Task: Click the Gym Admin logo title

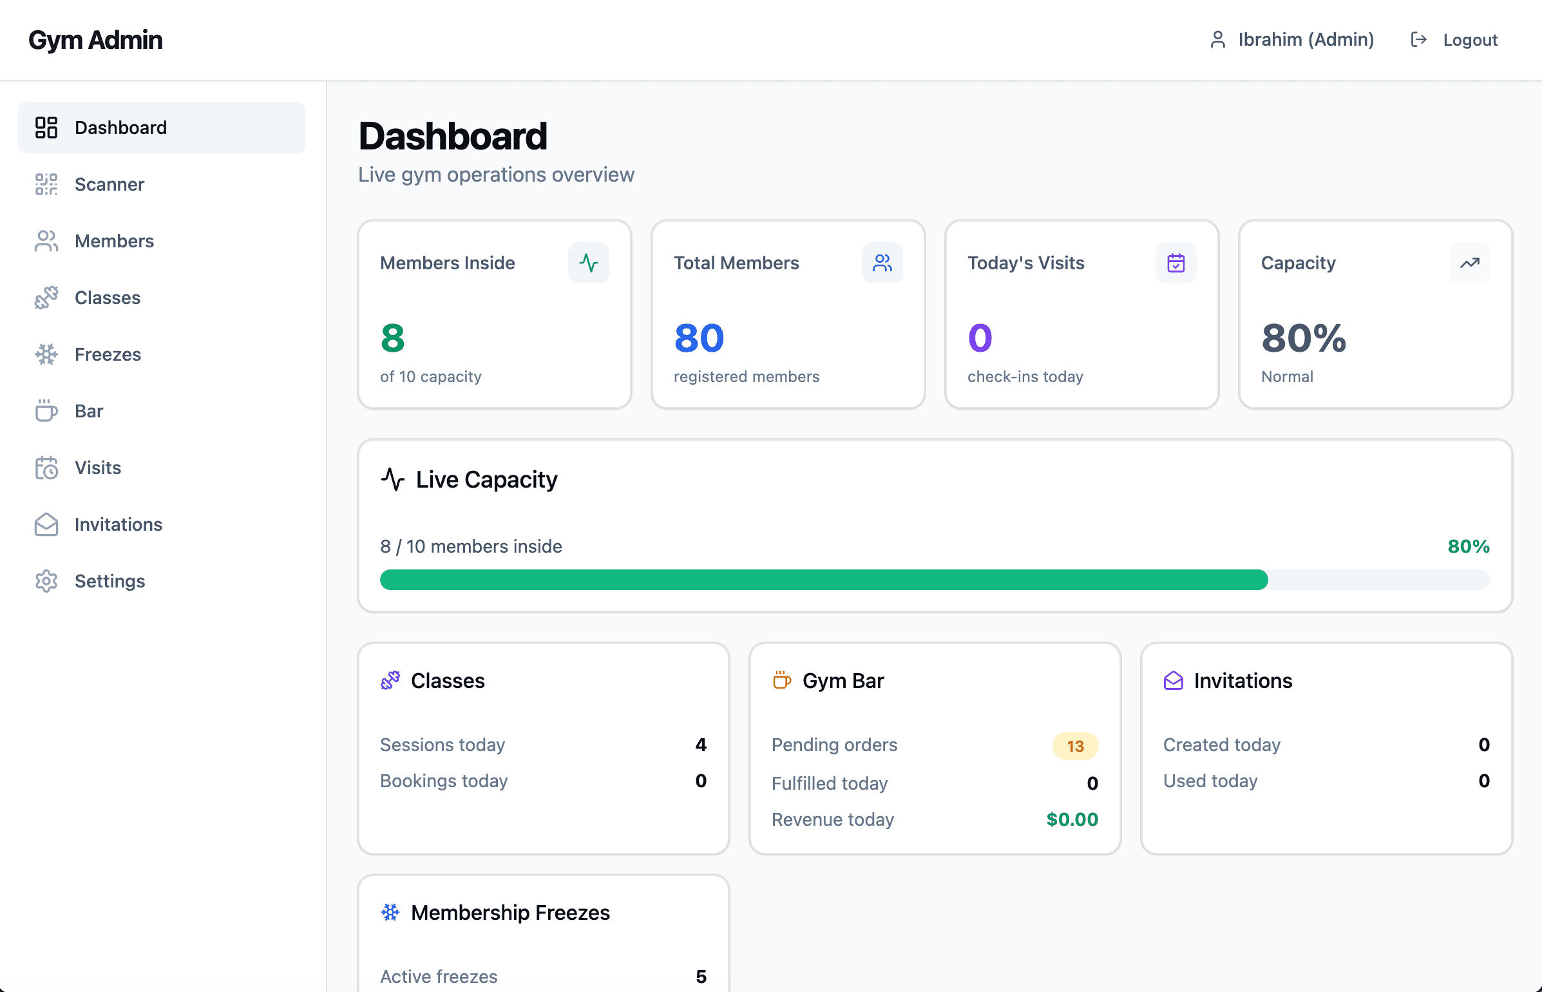Action: pyautogui.click(x=95, y=40)
